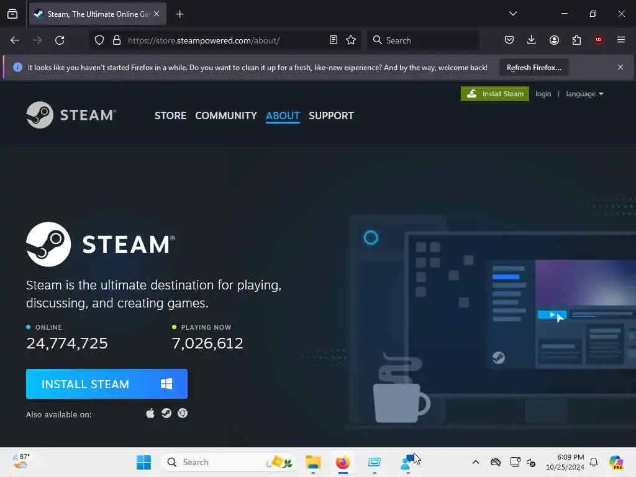Open File Explorer from taskbar

pos(313,462)
